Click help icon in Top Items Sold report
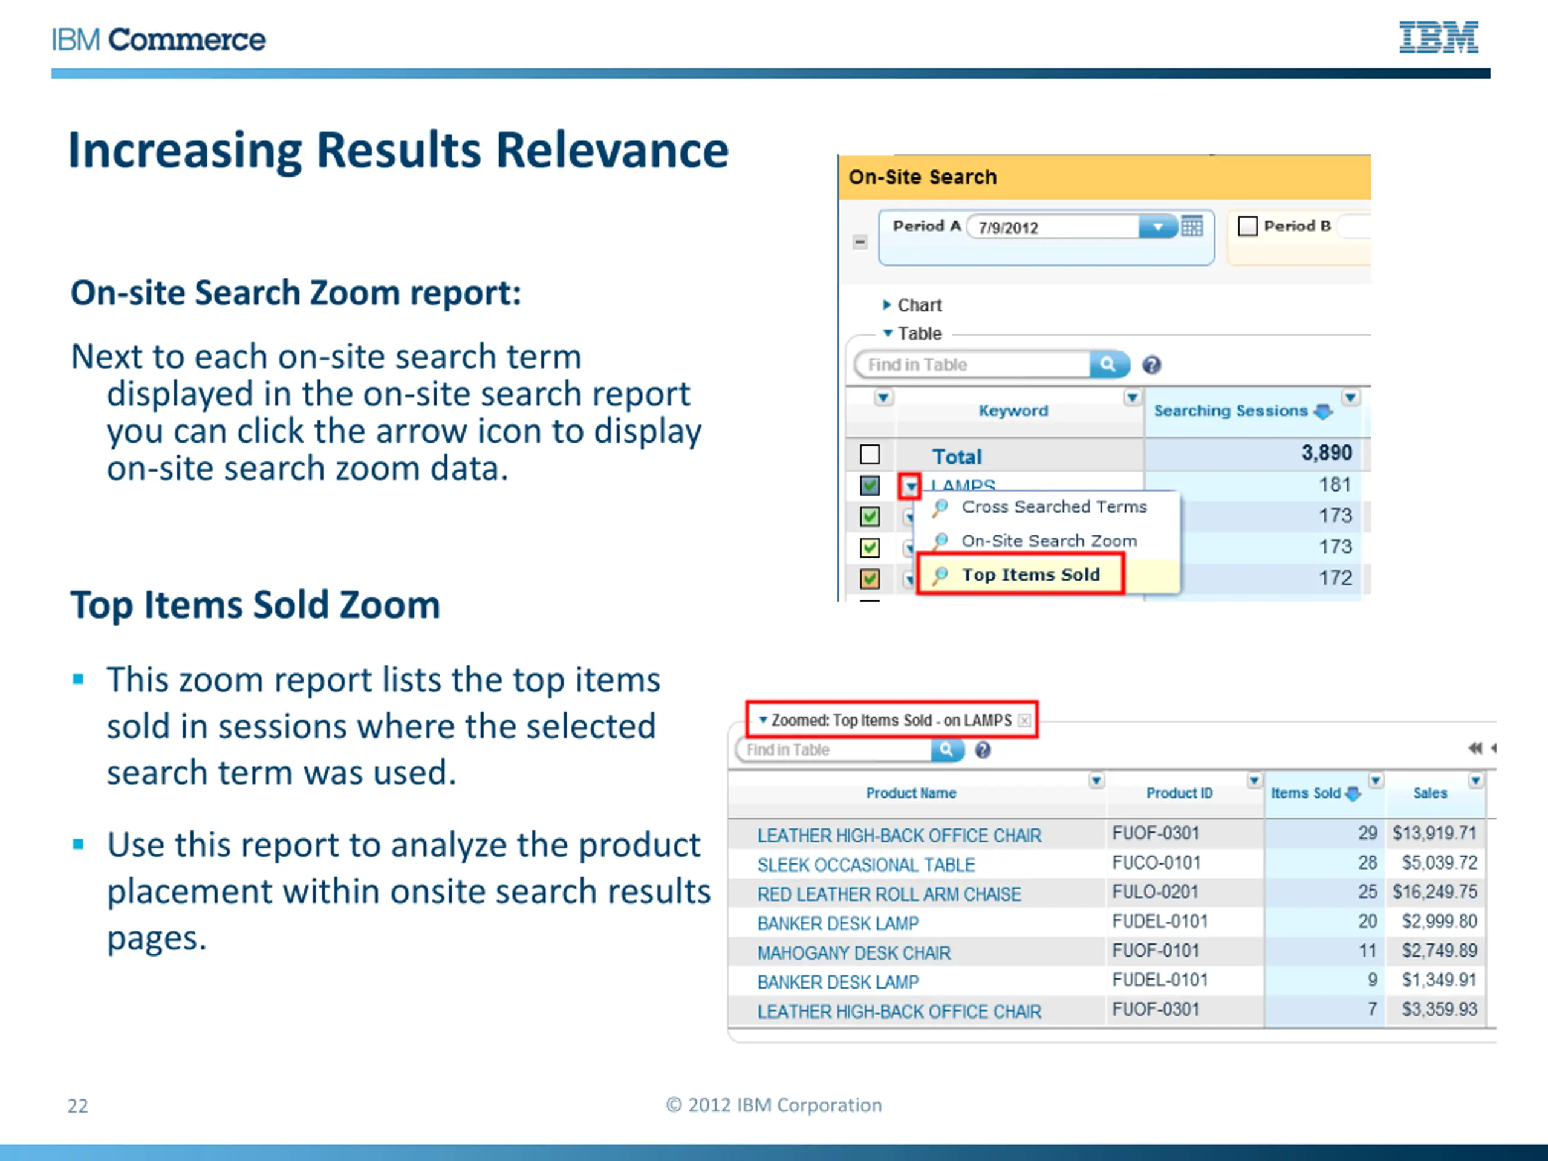 pos(983,750)
